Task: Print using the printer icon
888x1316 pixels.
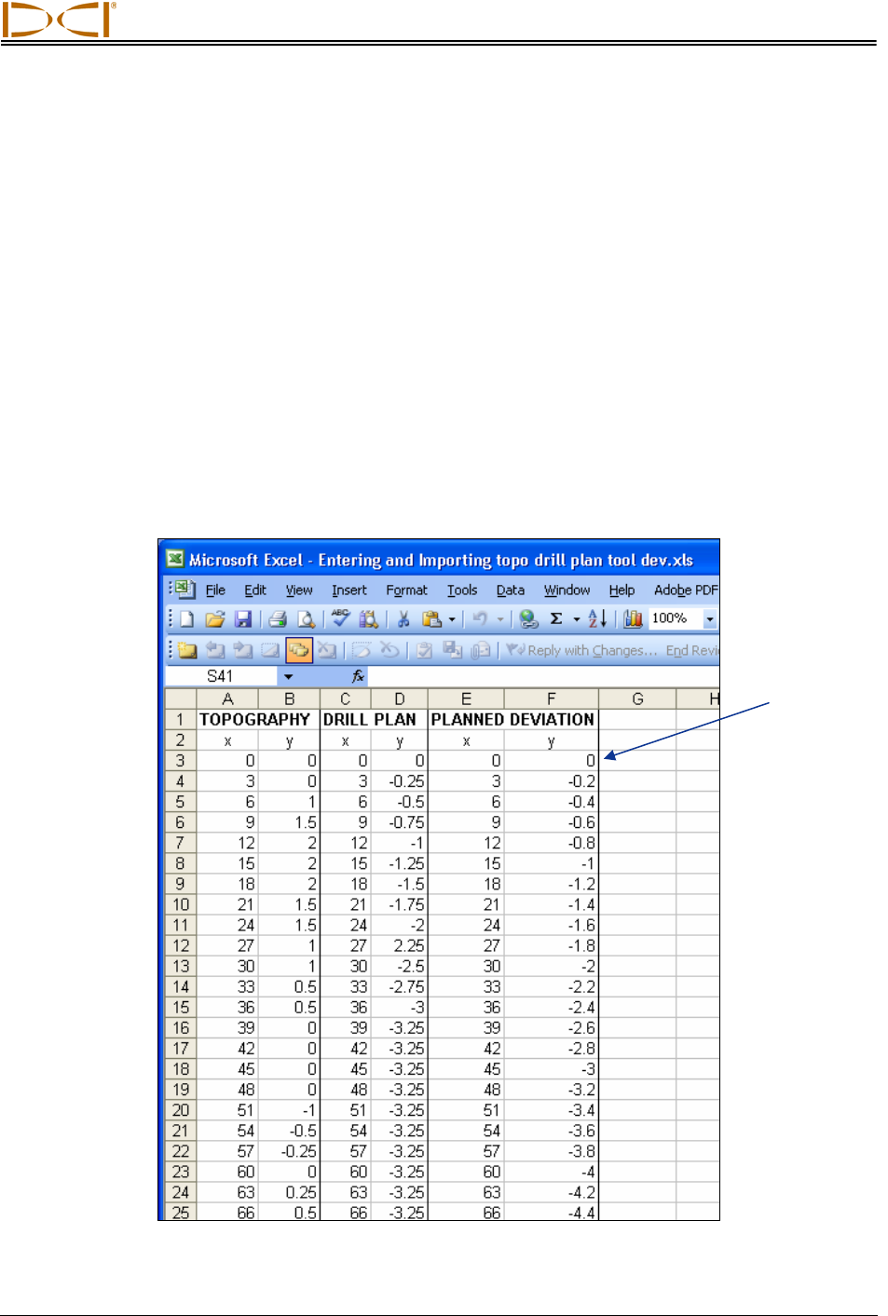Action: tap(277, 618)
